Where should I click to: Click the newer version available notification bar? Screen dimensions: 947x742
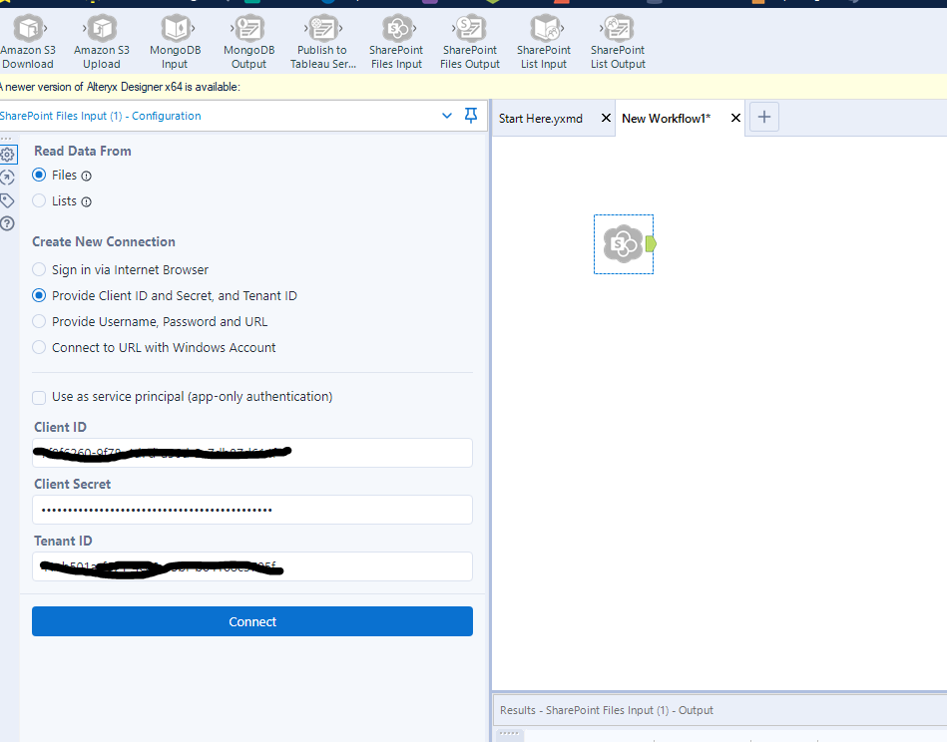pos(473,87)
